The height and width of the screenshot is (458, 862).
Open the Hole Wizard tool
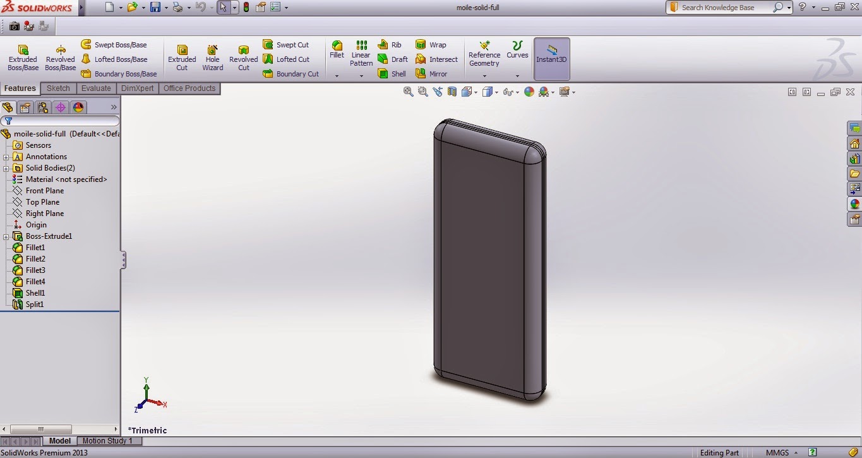click(x=212, y=57)
